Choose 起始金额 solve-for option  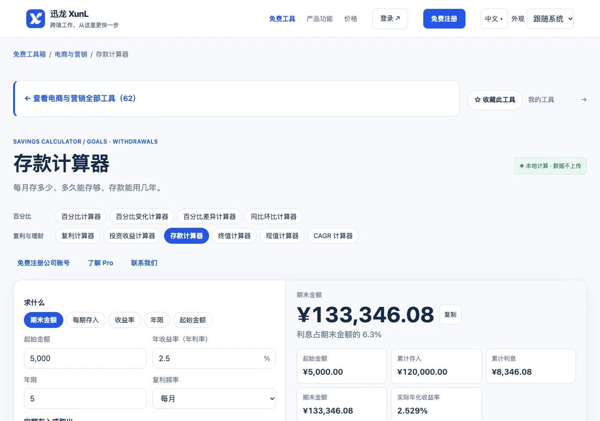193,320
